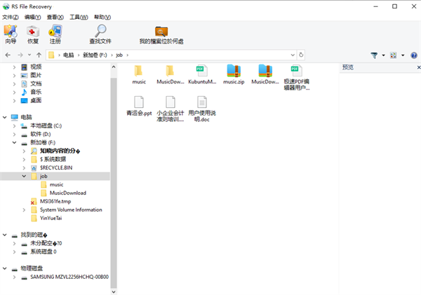Click 电脑 in the address breadcrumb
The width and height of the screenshot is (421, 295).
tap(69, 55)
